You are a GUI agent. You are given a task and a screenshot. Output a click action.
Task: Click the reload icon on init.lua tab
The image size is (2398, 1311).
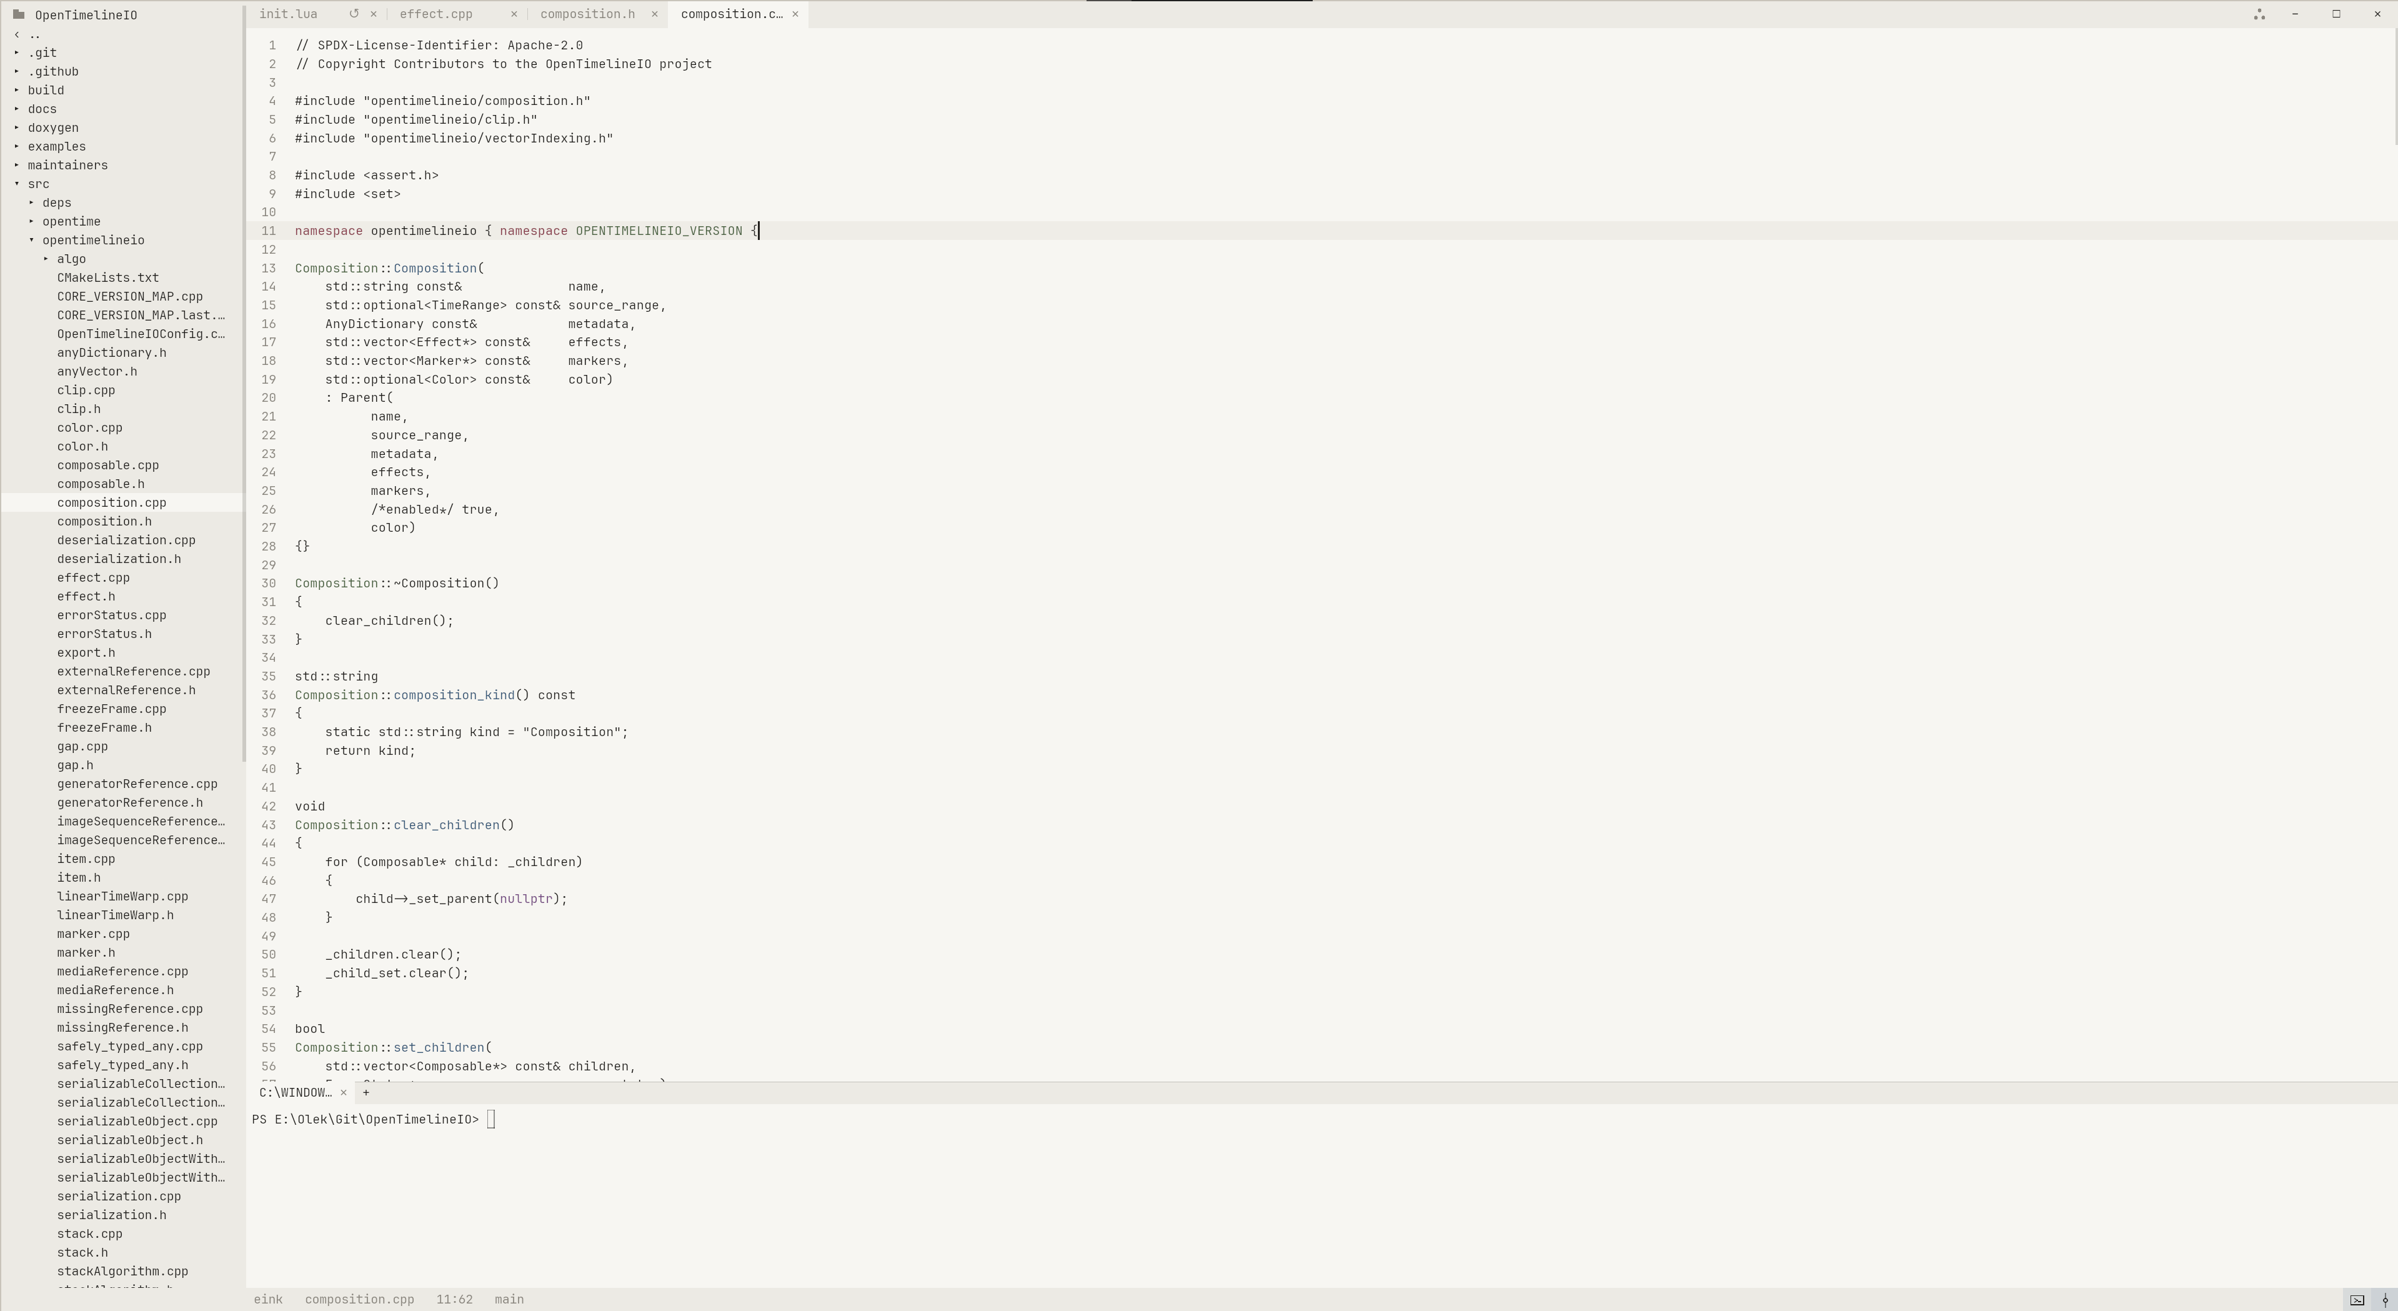tap(354, 14)
